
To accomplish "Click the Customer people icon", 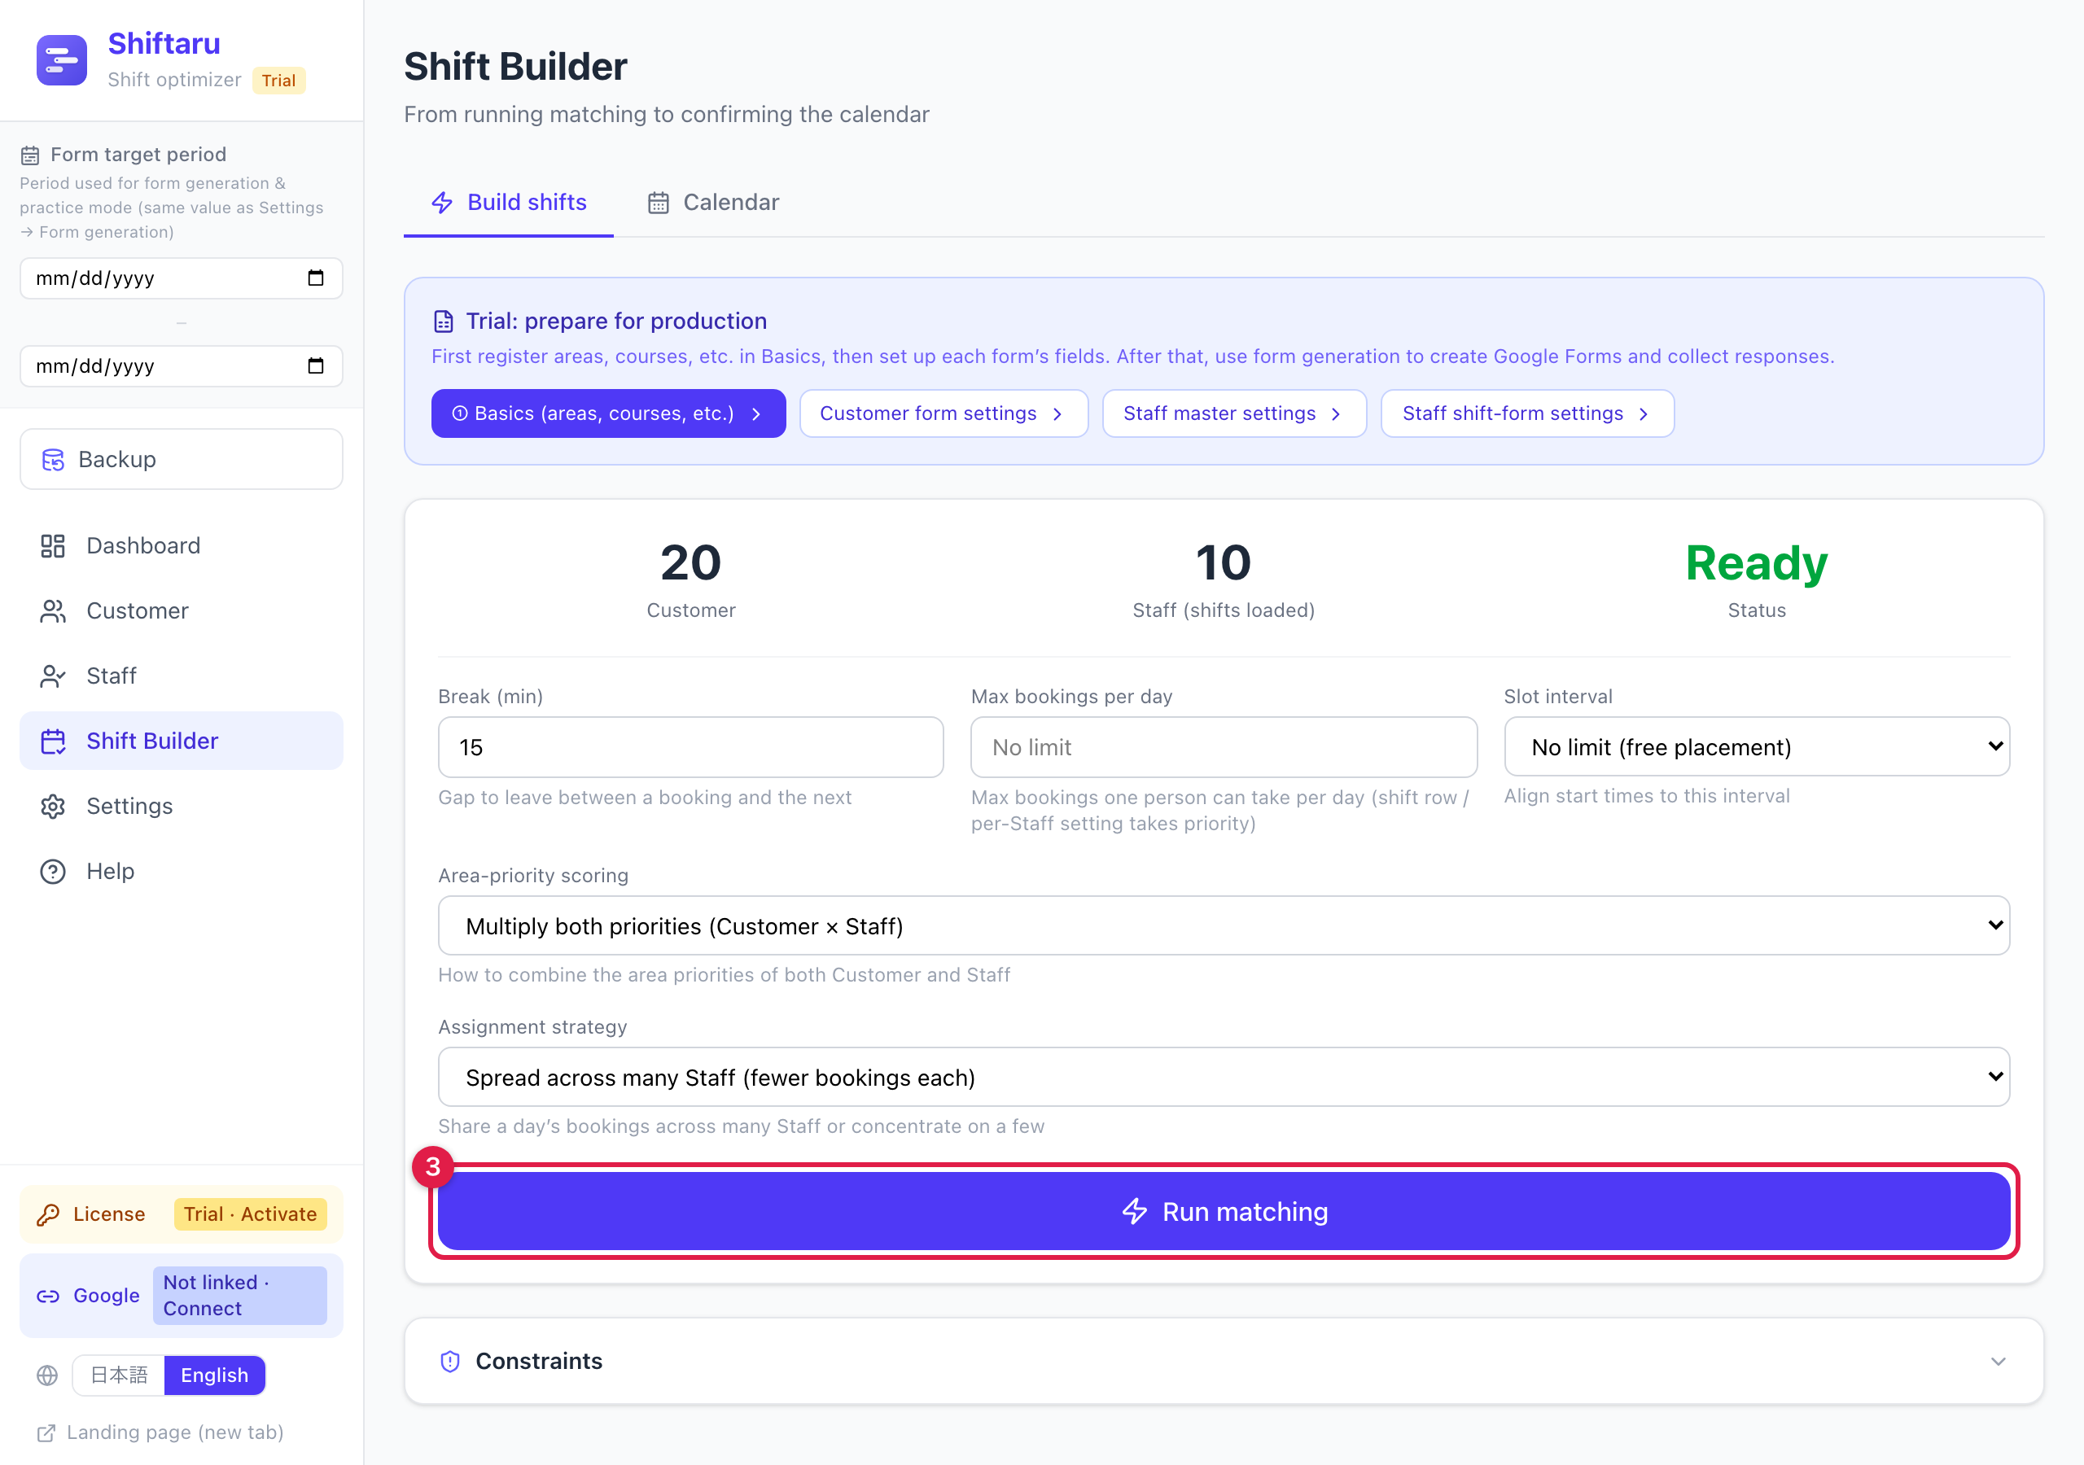I will (53, 611).
